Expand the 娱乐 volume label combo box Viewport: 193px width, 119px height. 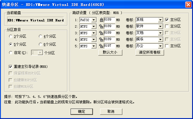160,39
